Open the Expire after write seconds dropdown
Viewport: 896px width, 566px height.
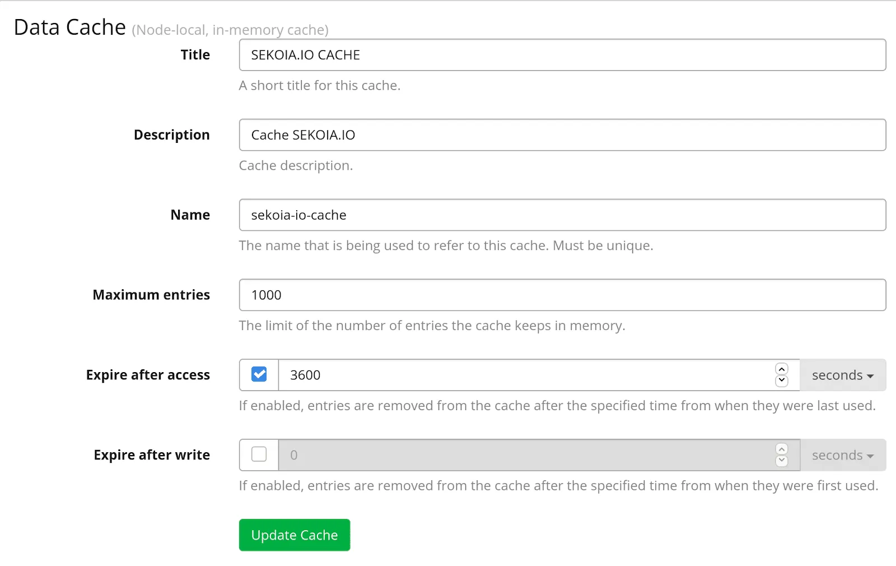[x=843, y=455]
